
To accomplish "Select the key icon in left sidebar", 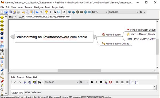I will click(x=2, y=78).
